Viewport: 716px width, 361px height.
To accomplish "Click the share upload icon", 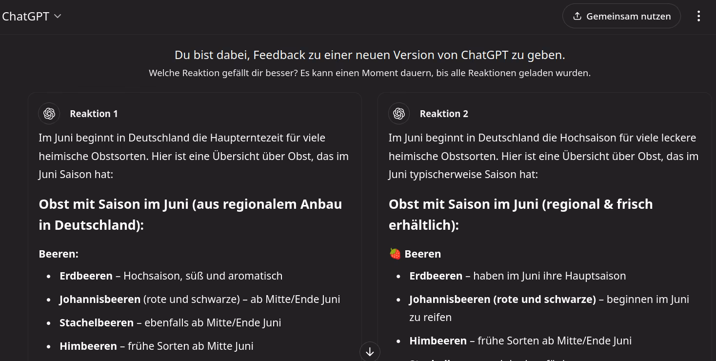I will [x=577, y=16].
